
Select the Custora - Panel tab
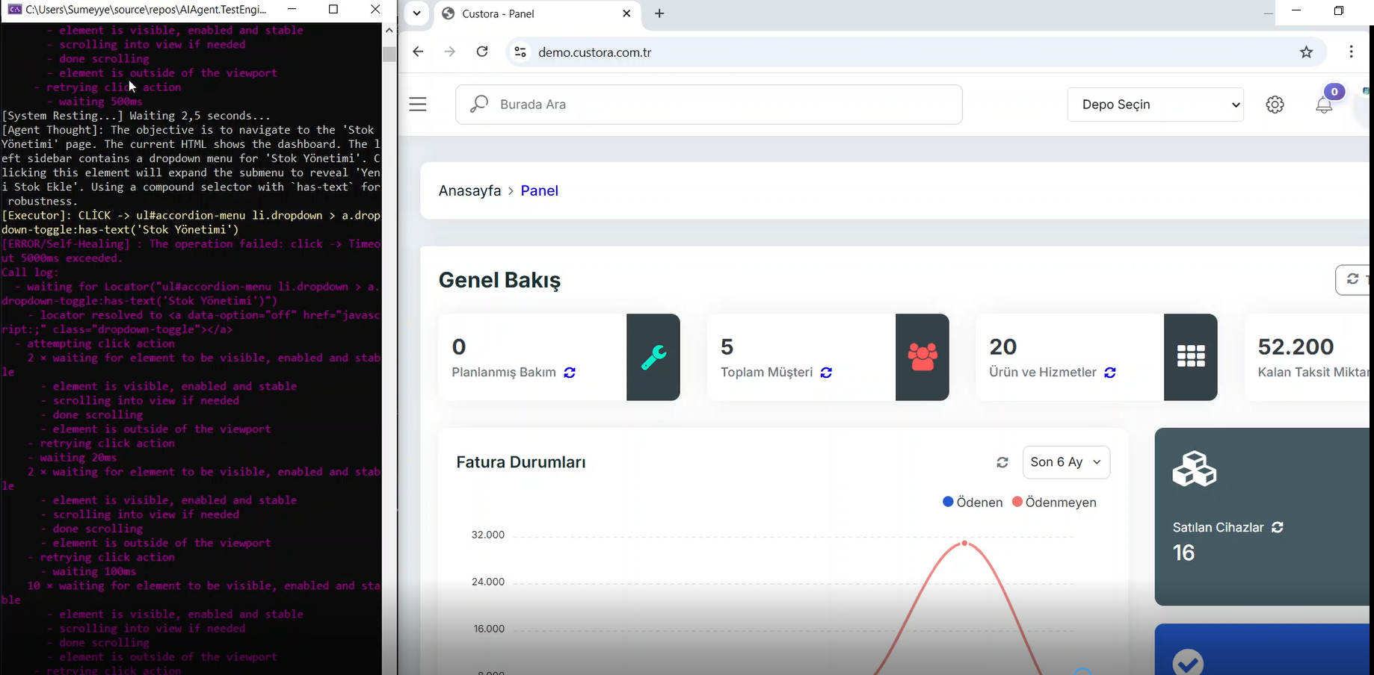point(537,13)
